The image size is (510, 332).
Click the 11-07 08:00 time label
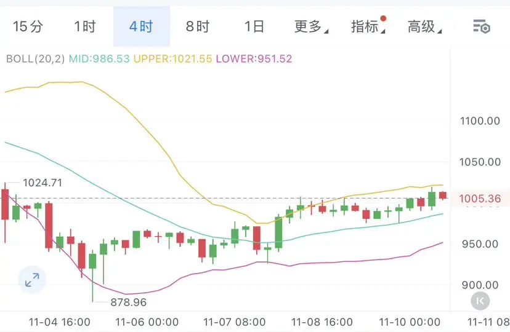click(x=235, y=322)
